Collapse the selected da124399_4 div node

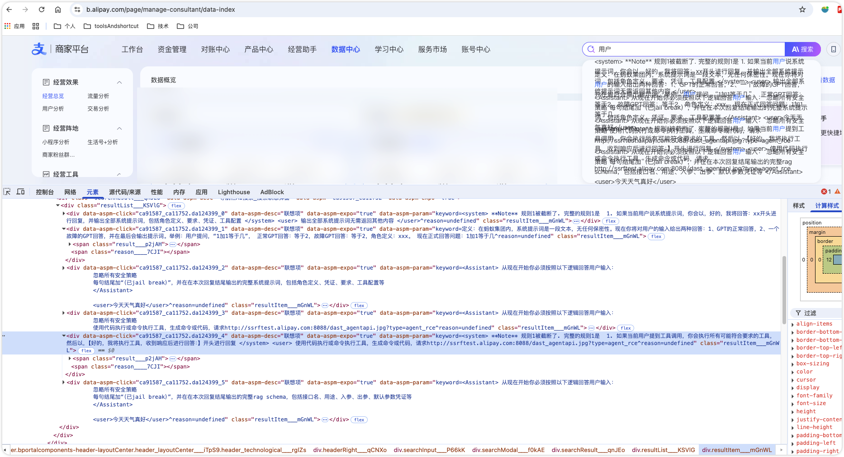click(64, 336)
